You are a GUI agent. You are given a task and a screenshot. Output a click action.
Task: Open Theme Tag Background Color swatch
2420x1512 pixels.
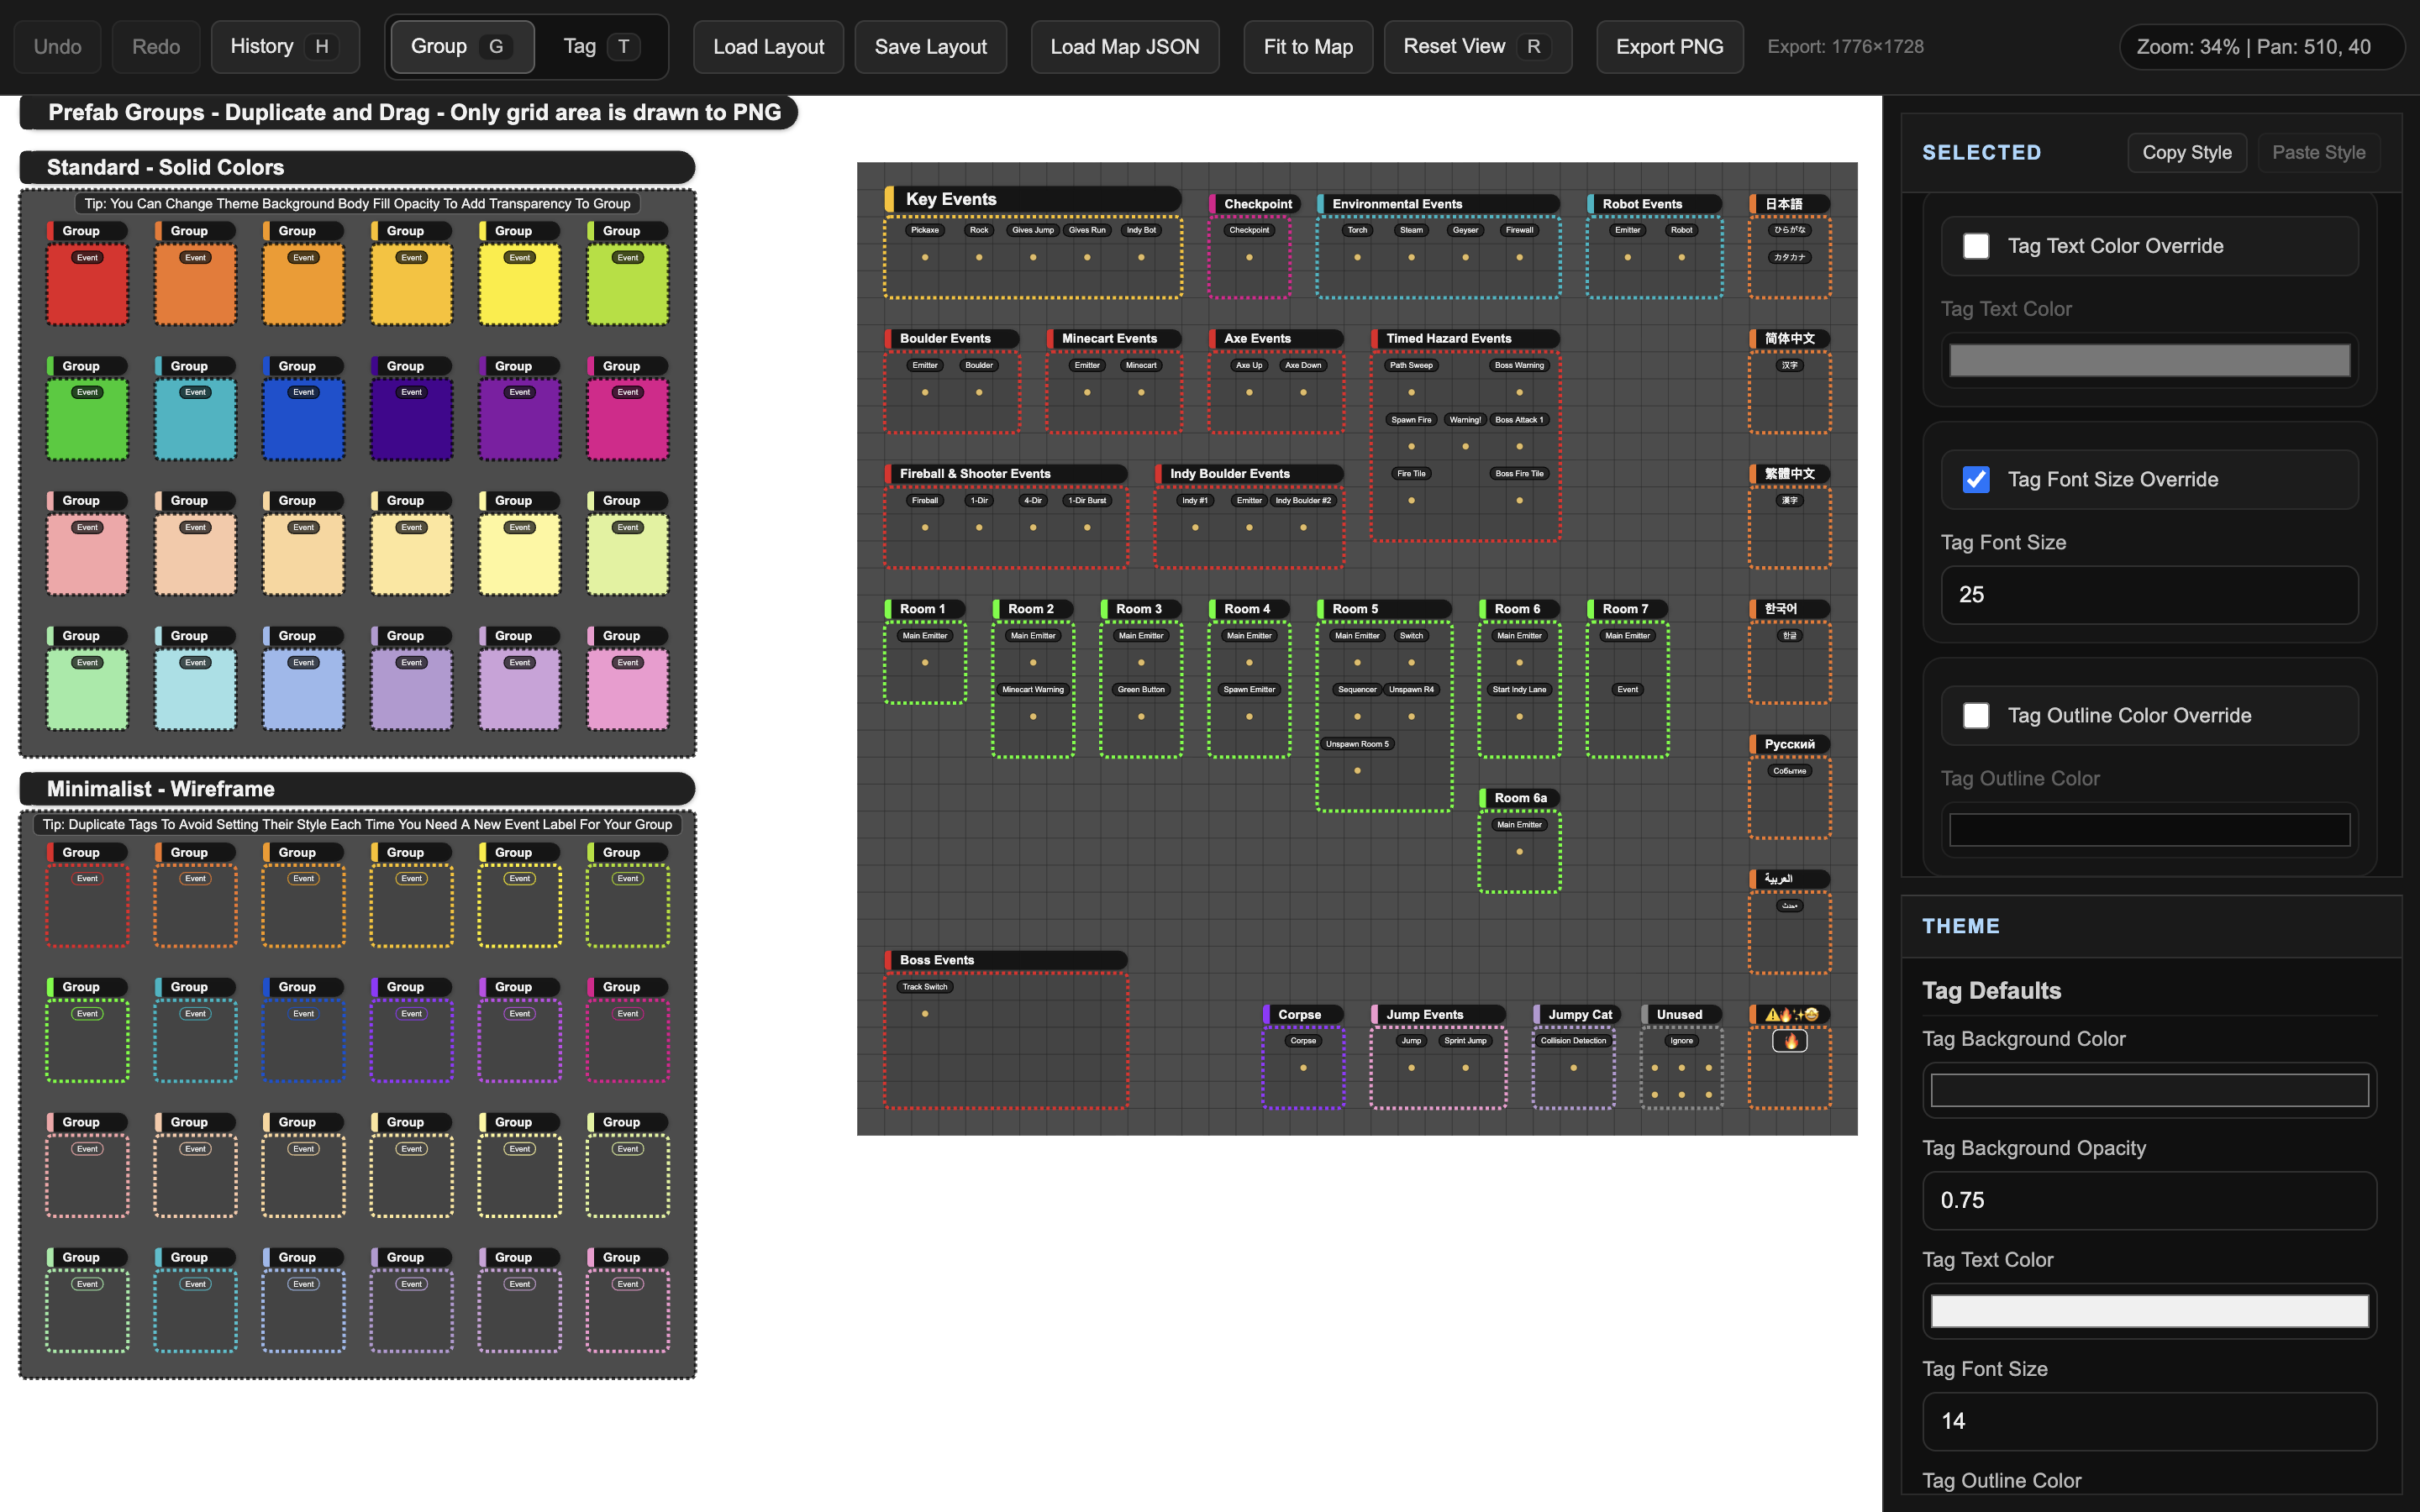2148,1090
